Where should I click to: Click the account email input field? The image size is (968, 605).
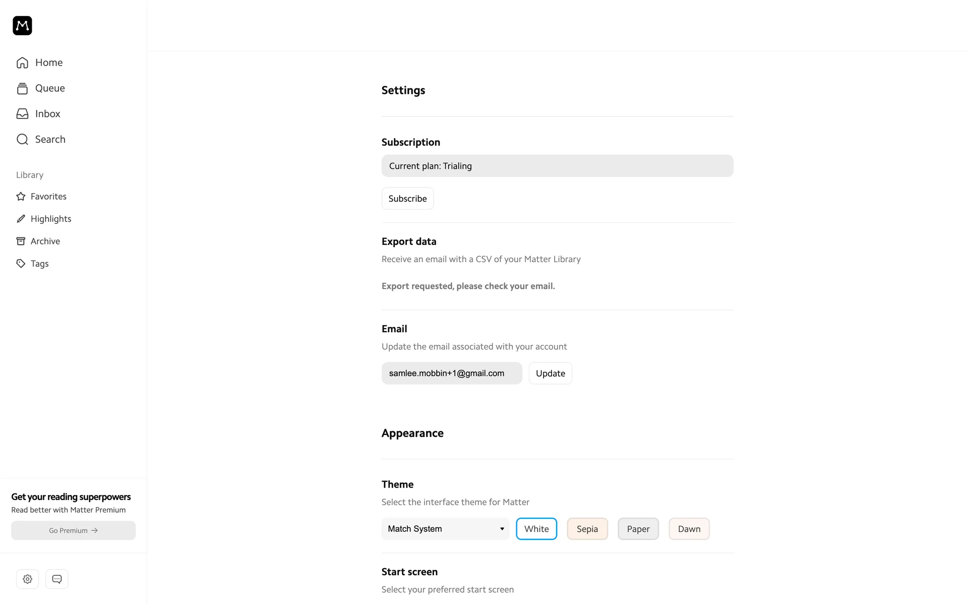coord(451,374)
